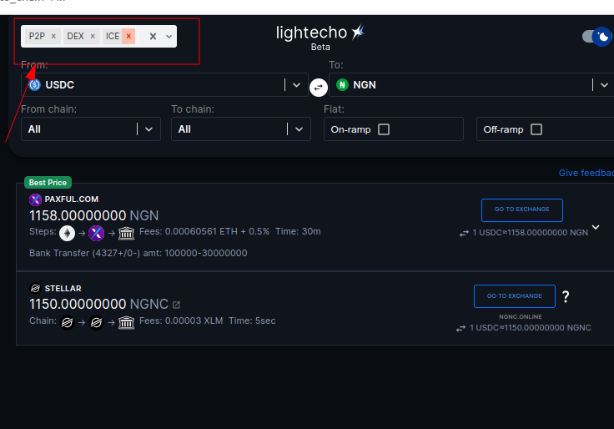This screenshot has height=429, width=614.
Task: Swap From and To currencies
Action: click(319, 87)
